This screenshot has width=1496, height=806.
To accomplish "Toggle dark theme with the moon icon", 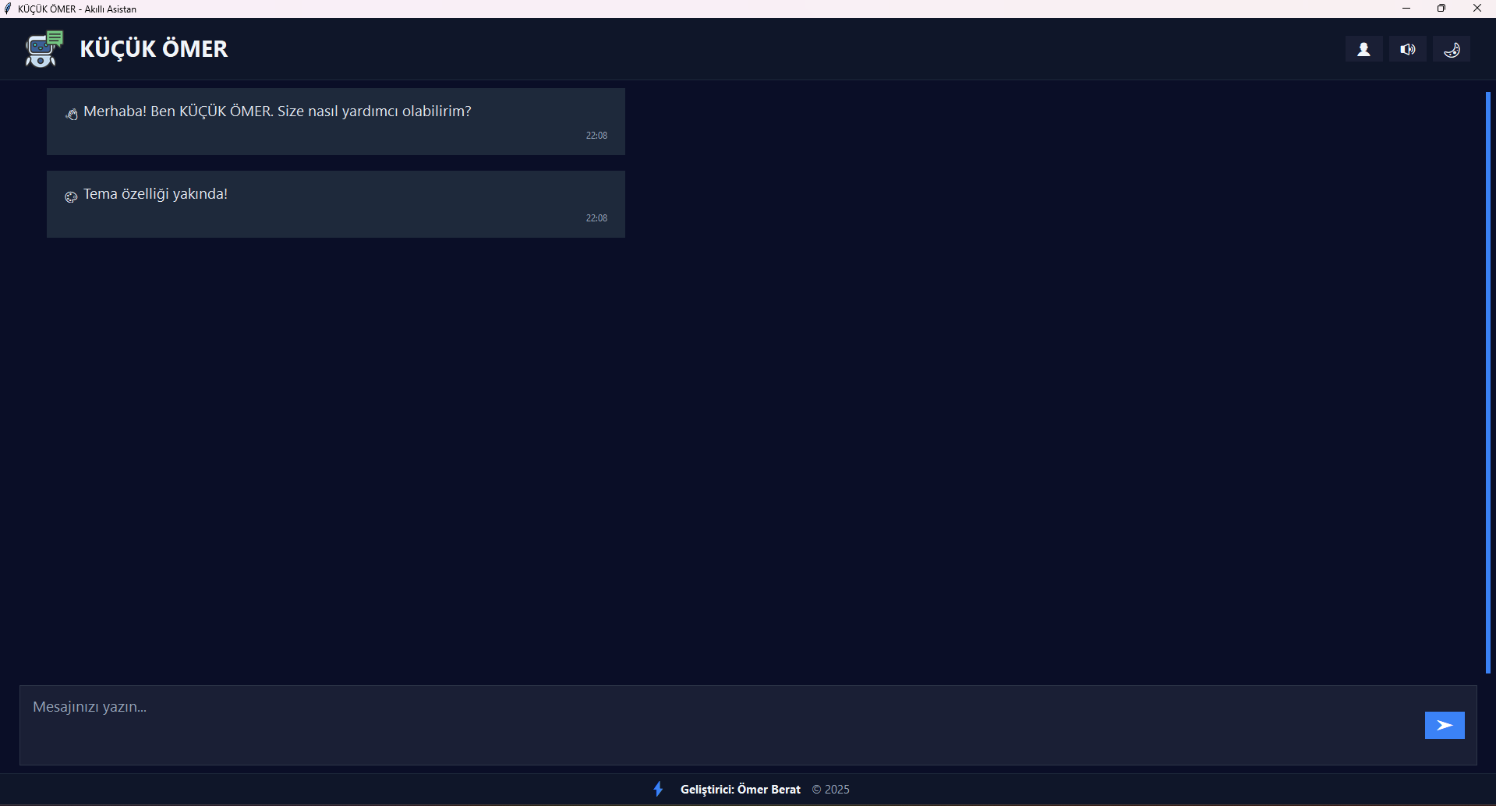I will point(1451,49).
